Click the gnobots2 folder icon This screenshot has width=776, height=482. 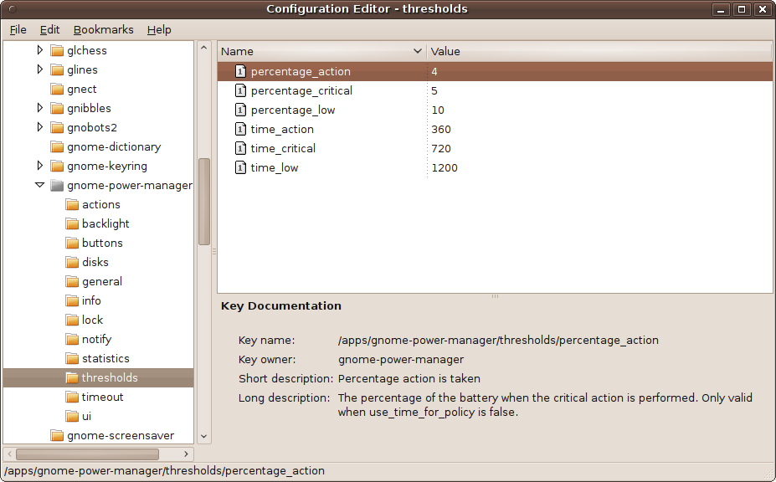click(x=58, y=128)
